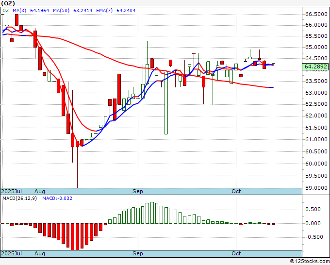
Task: Click the current price tag 64.2892
Action: tap(316, 66)
